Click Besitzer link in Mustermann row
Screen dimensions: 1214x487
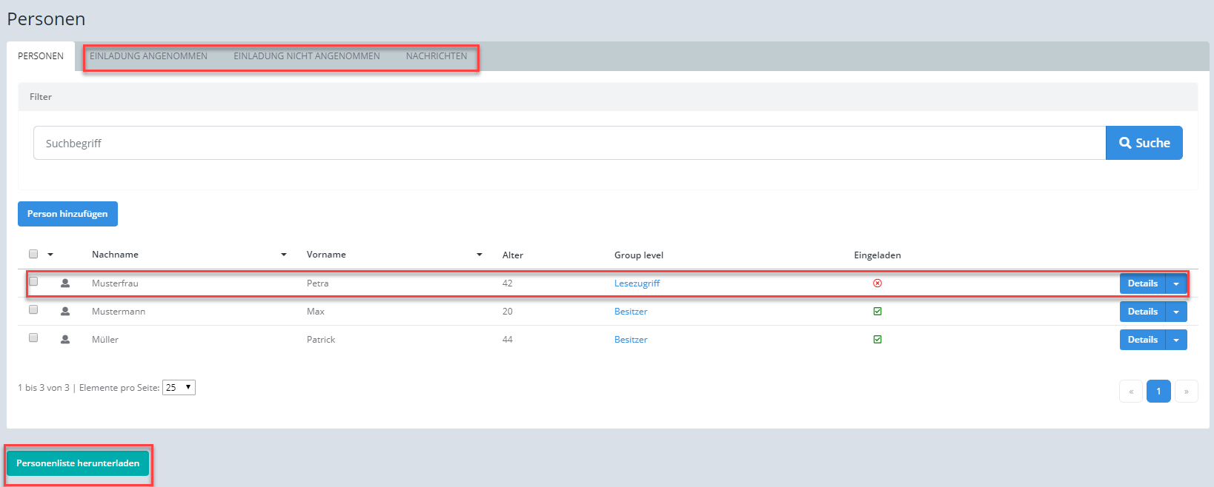[631, 312]
